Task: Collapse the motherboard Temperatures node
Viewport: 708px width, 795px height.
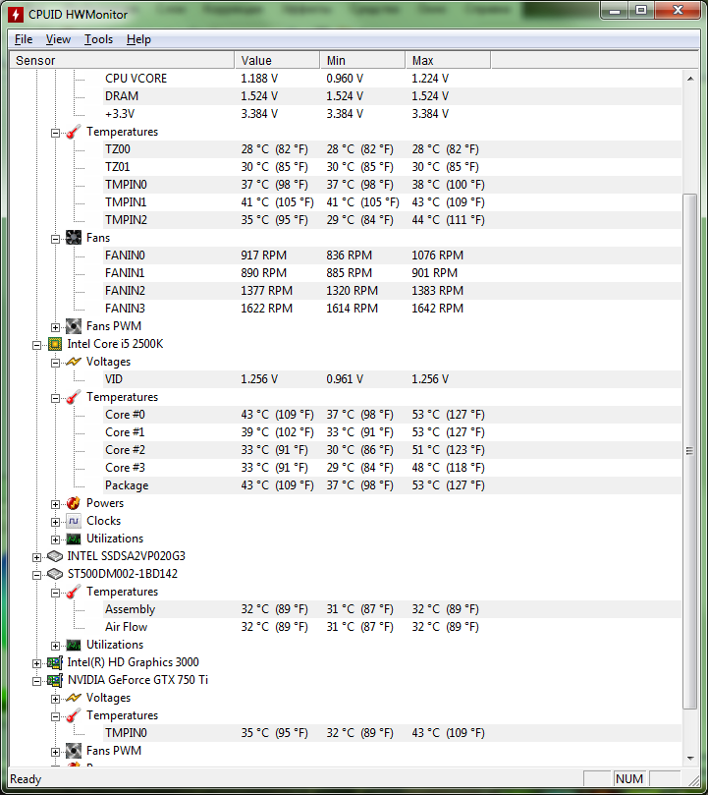Action: (55, 134)
